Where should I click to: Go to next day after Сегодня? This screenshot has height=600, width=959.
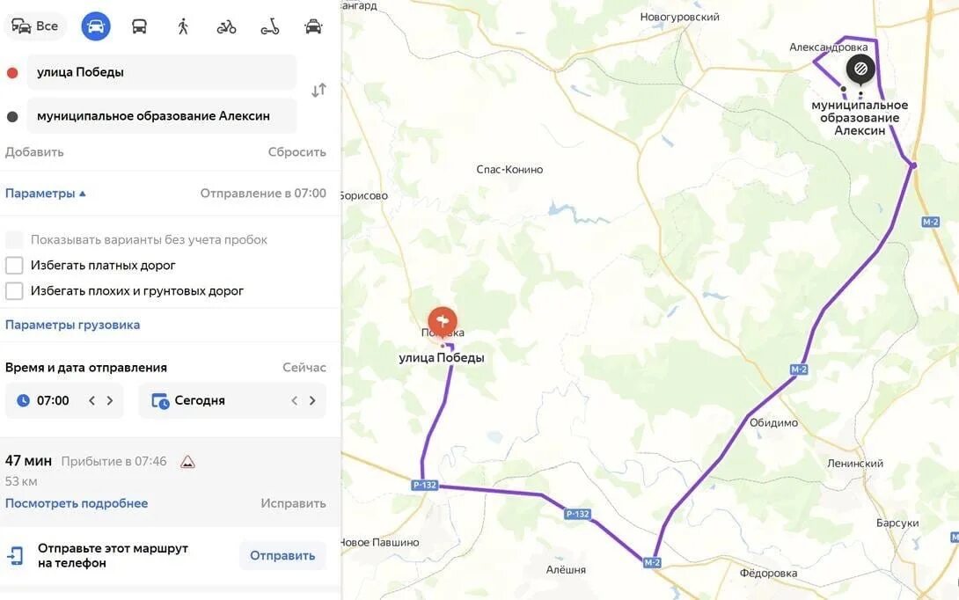tap(312, 400)
